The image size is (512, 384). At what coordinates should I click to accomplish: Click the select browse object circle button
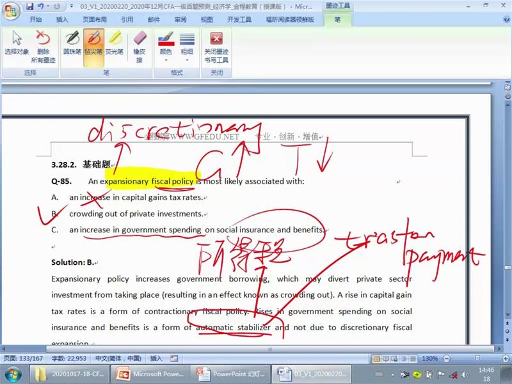click(507, 331)
